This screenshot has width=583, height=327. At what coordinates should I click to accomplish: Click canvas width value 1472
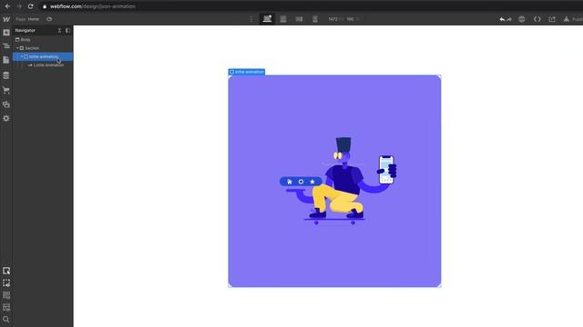pyautogui.click(x=332, y=19)
